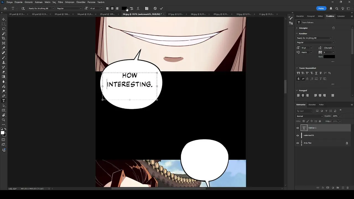
Task: Open the Dosya menu
Action: (x=9, y=2)
